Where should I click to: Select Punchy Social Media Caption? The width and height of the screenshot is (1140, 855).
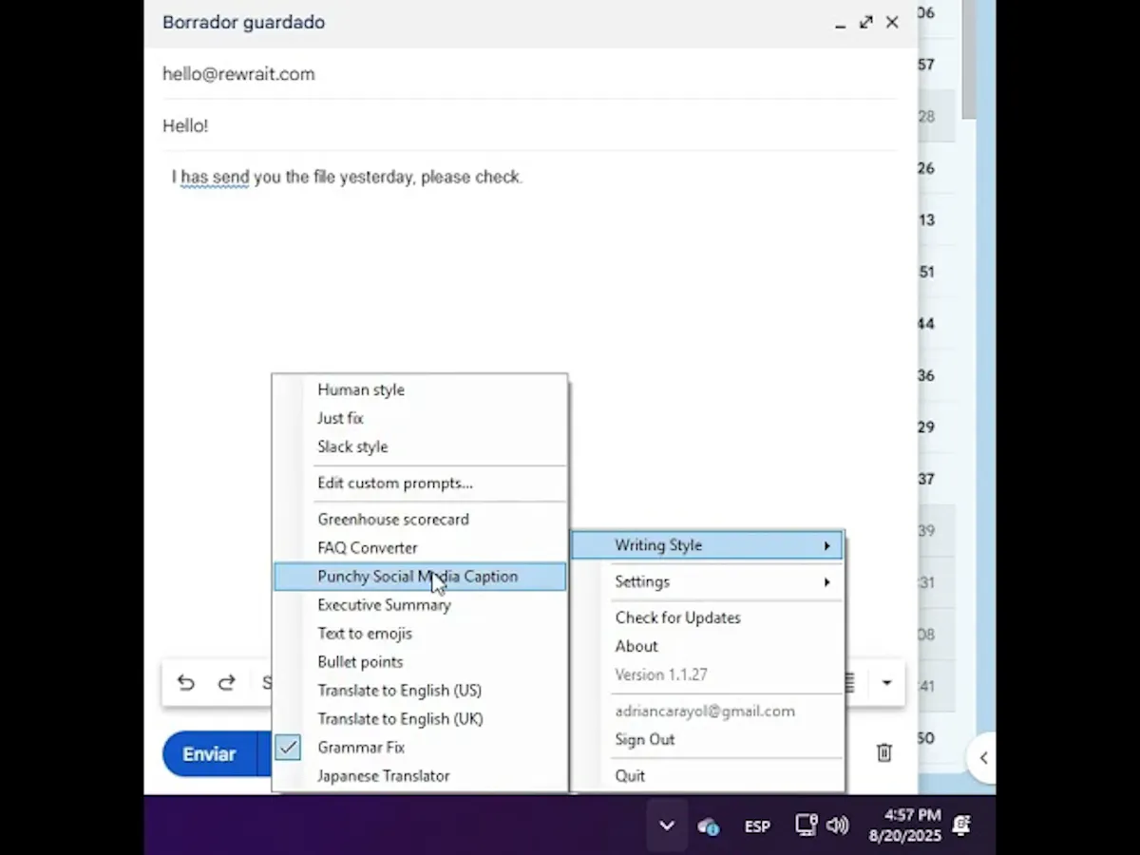pyautogui.click(x=419, y=576)
